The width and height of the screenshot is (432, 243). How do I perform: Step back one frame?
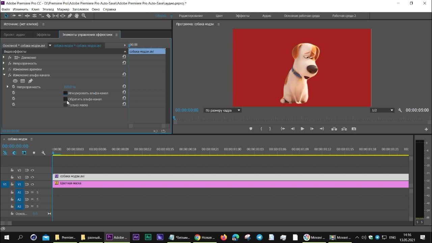pos(293,129)
